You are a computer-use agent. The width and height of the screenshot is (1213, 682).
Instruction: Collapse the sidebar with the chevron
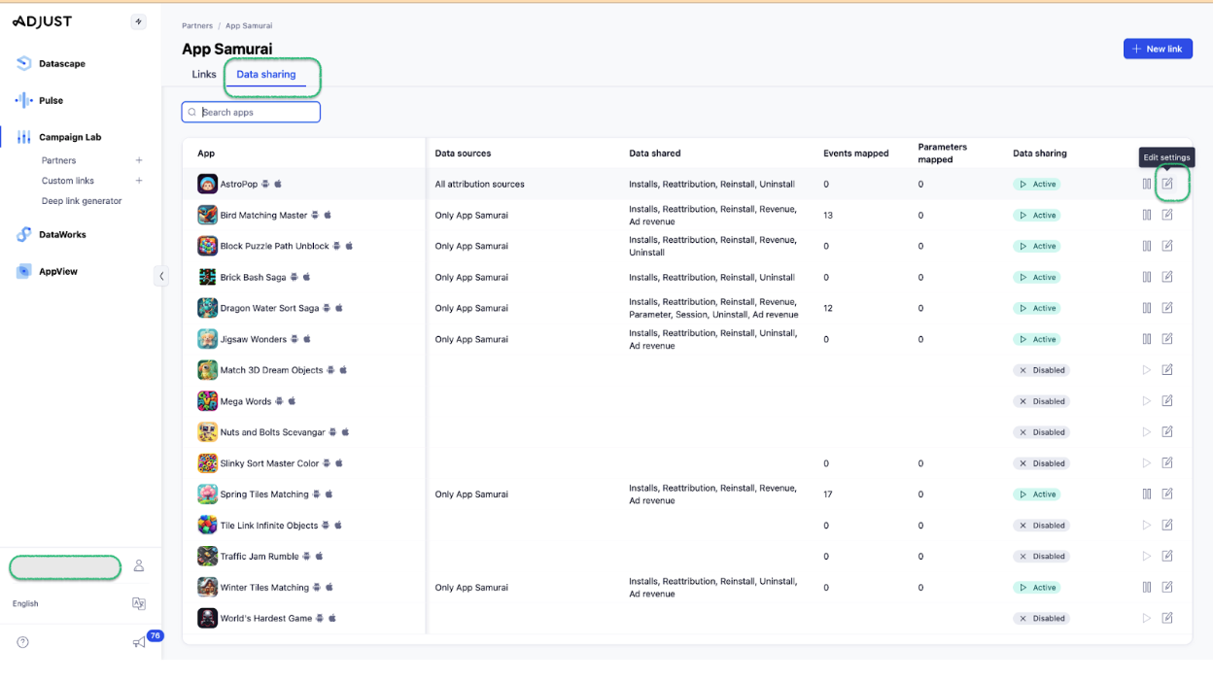[x=161, y=276]
